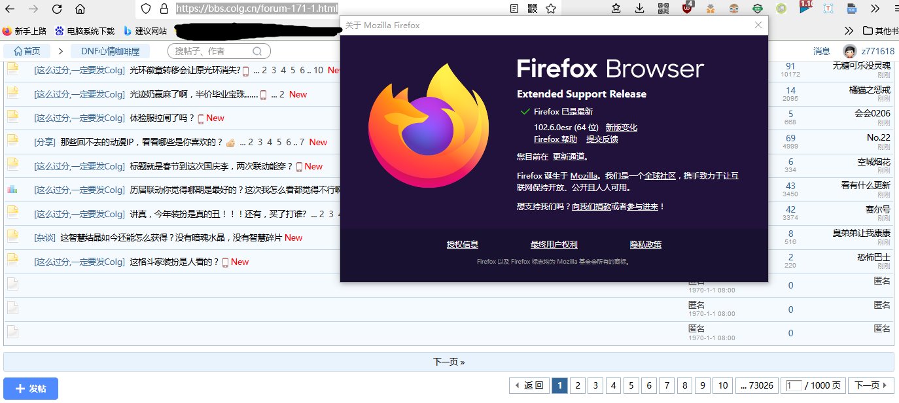899x403 pixels.
Task: Open the z771618 user profile link
Action: pos(877,51)
